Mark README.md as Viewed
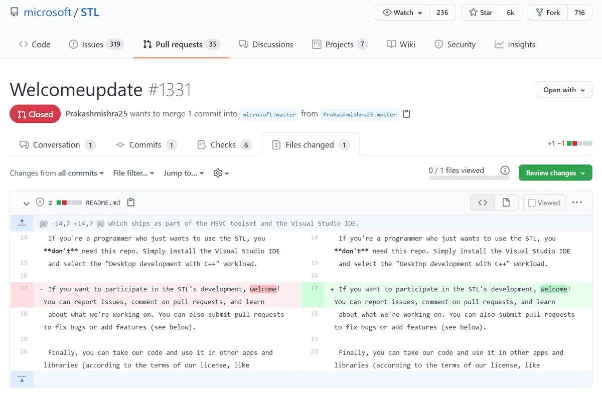Screen dimensions: 602x399 tap(544, 203)
